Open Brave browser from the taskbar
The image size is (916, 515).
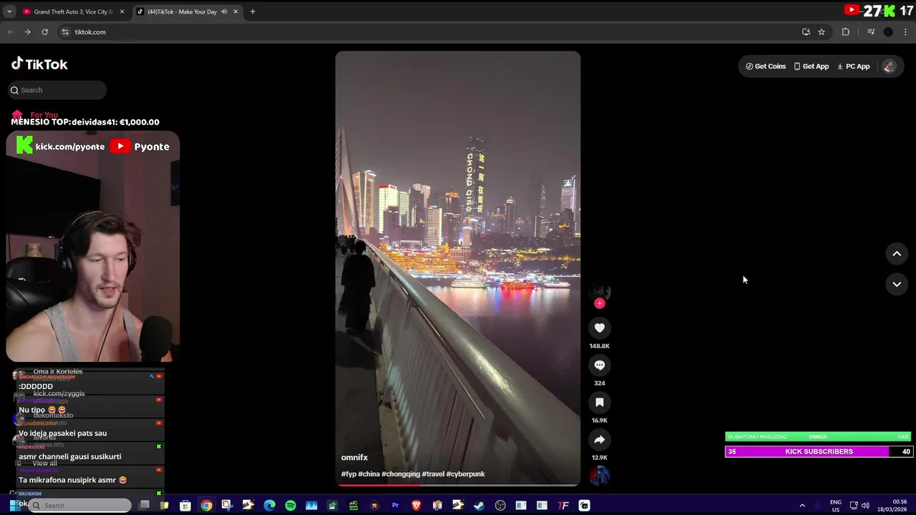(x=416, y=506)
